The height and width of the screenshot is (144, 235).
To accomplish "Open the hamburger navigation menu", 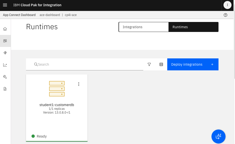I will 5,5.
